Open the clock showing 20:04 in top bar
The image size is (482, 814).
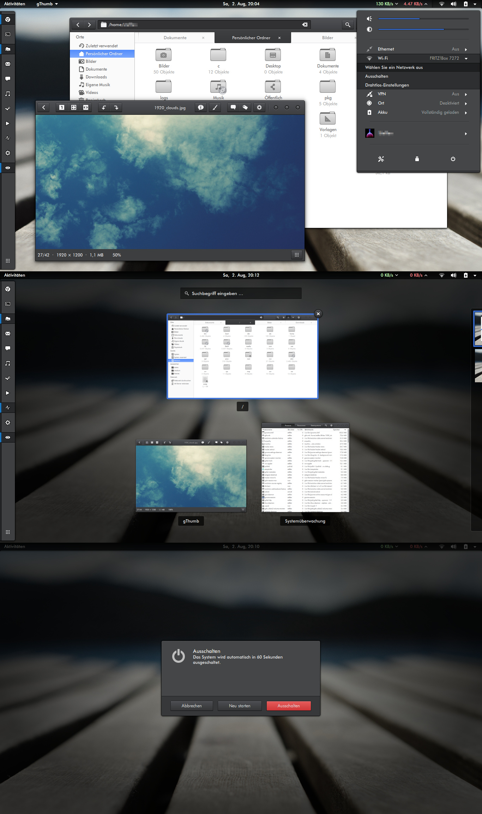241,4
